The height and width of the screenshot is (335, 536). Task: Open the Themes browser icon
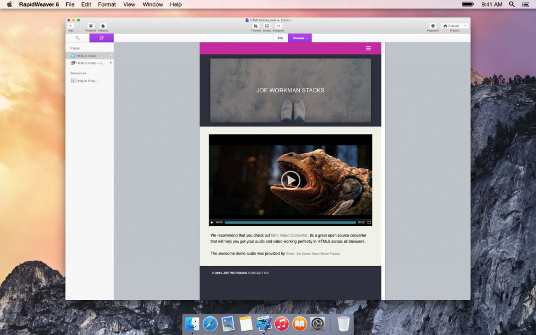click(256, 26)
